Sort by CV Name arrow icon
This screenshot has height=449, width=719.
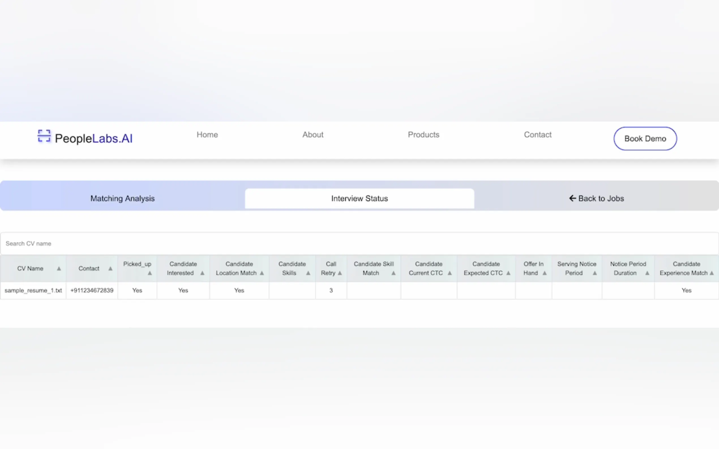[x=59, y=268]
